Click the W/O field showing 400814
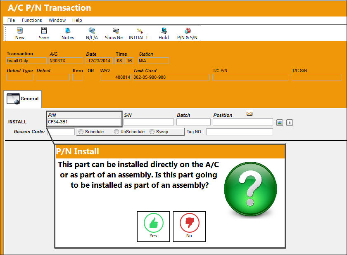This screenshot has width=347, height=255. pyautogui.click(x=115, y=77)
